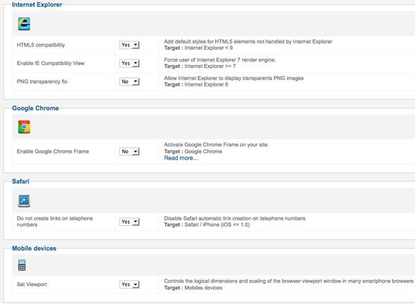415x304 pixels.
Task: Click the Google Chrome section heading
Action: tap(35, 108)
